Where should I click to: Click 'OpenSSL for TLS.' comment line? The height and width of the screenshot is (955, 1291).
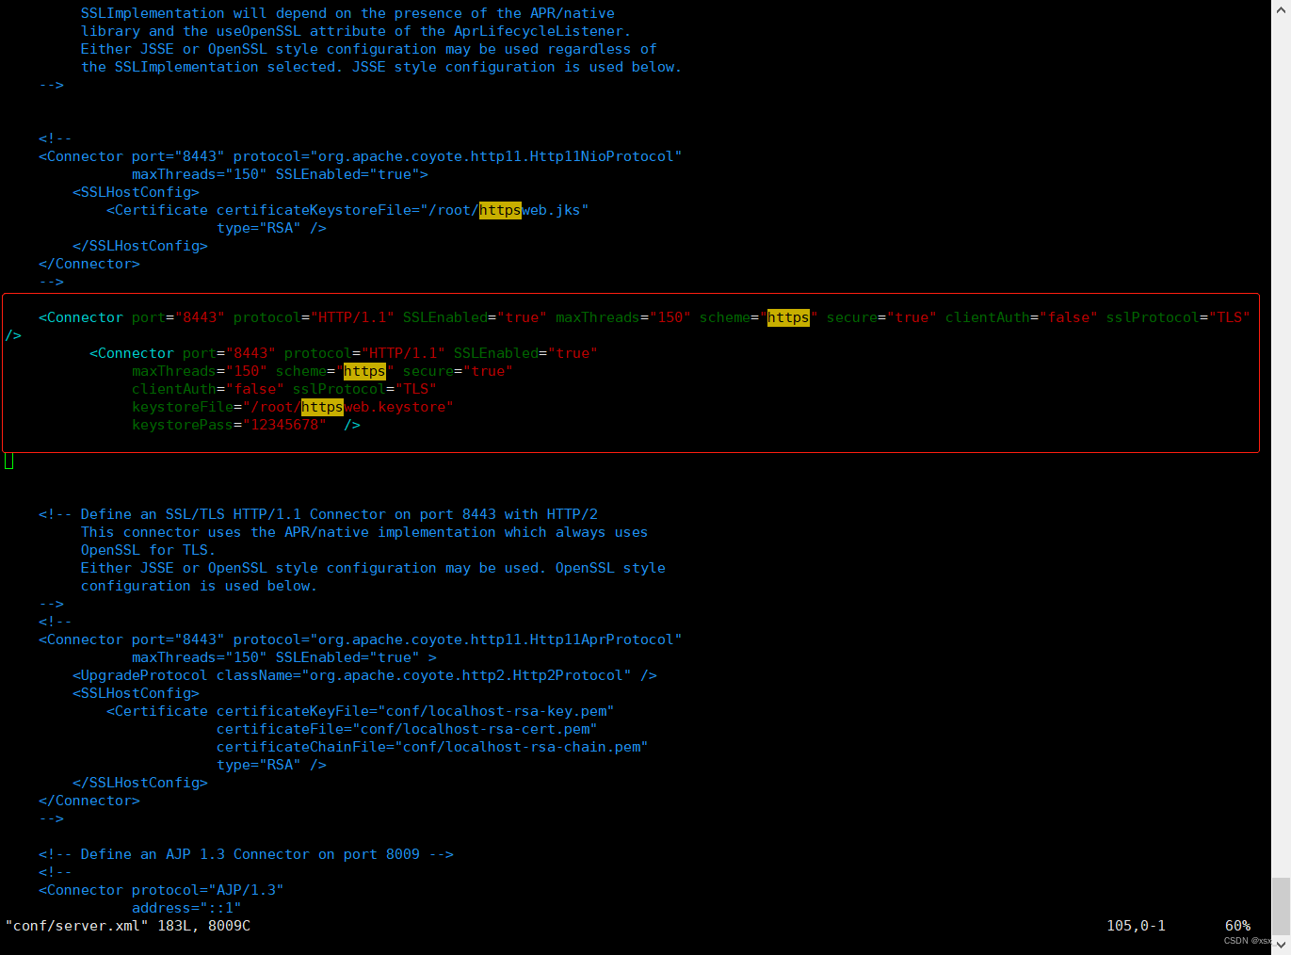tap(148, 550)
